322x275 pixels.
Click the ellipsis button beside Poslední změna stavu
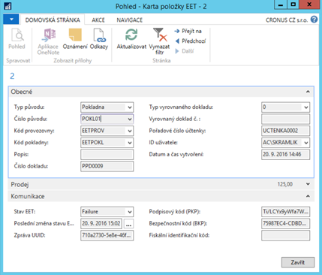(128, 224)
